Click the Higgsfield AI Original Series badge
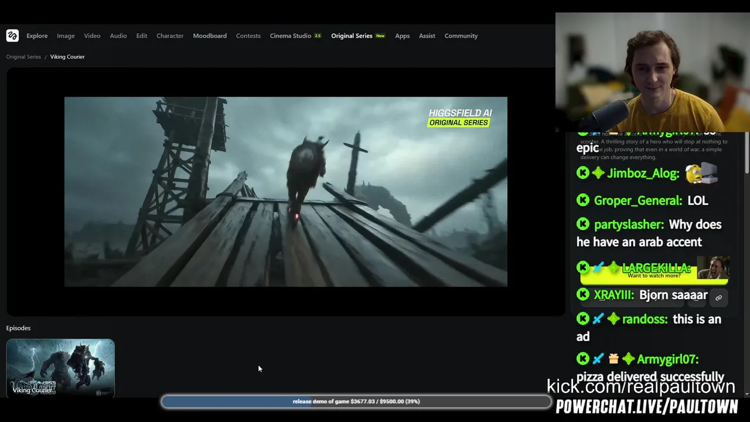The image size is (750, 422). click(460, 117)
